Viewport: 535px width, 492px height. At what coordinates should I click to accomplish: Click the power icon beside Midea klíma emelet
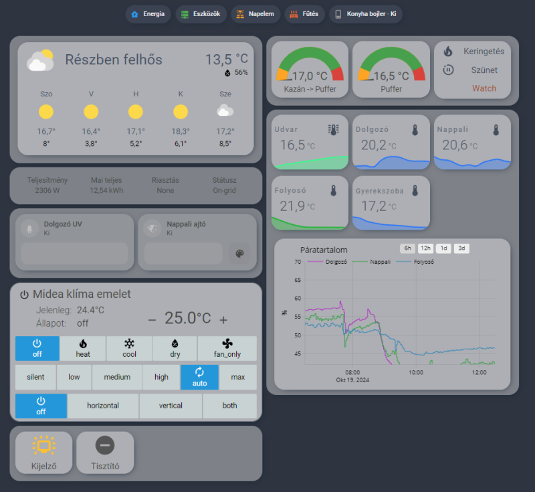click(24, 295)
